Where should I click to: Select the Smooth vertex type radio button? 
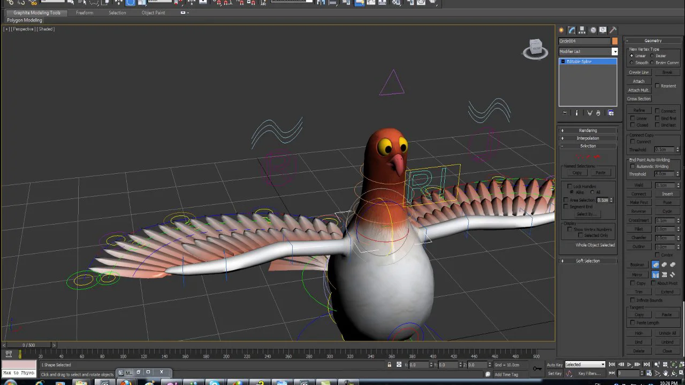click(x=632, y=63)
